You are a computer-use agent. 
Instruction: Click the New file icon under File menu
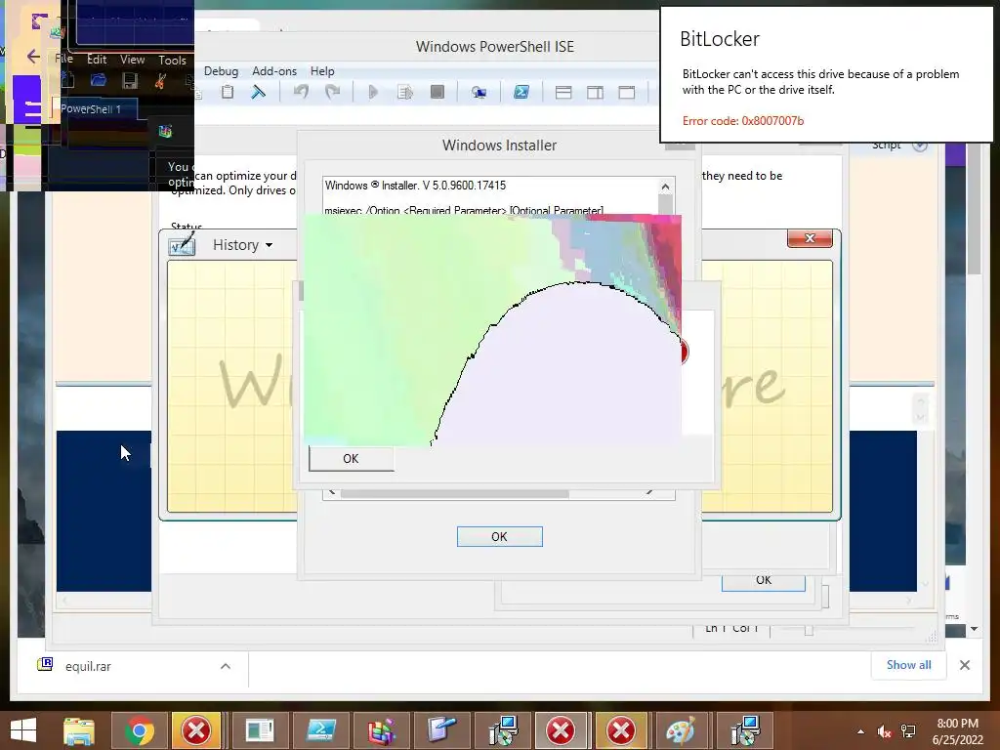click(x=68, y=80)
